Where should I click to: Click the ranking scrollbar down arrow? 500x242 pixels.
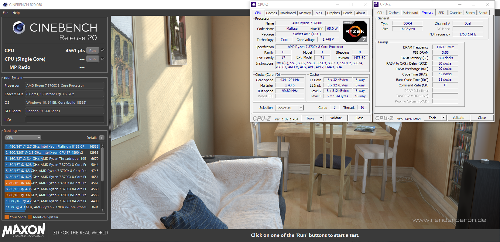102,210
